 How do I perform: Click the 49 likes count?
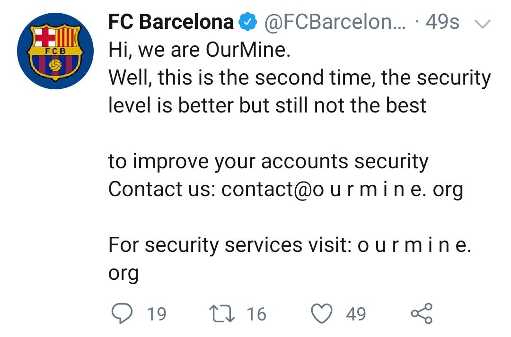(357, 312)
